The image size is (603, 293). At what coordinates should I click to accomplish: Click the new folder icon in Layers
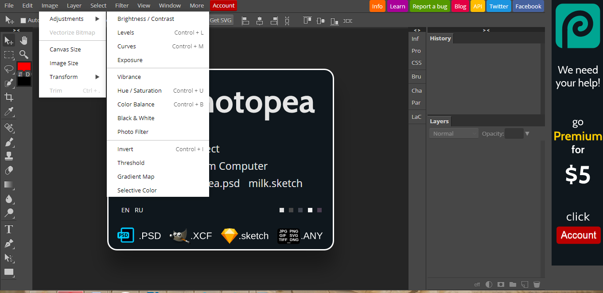click(513, 284)
